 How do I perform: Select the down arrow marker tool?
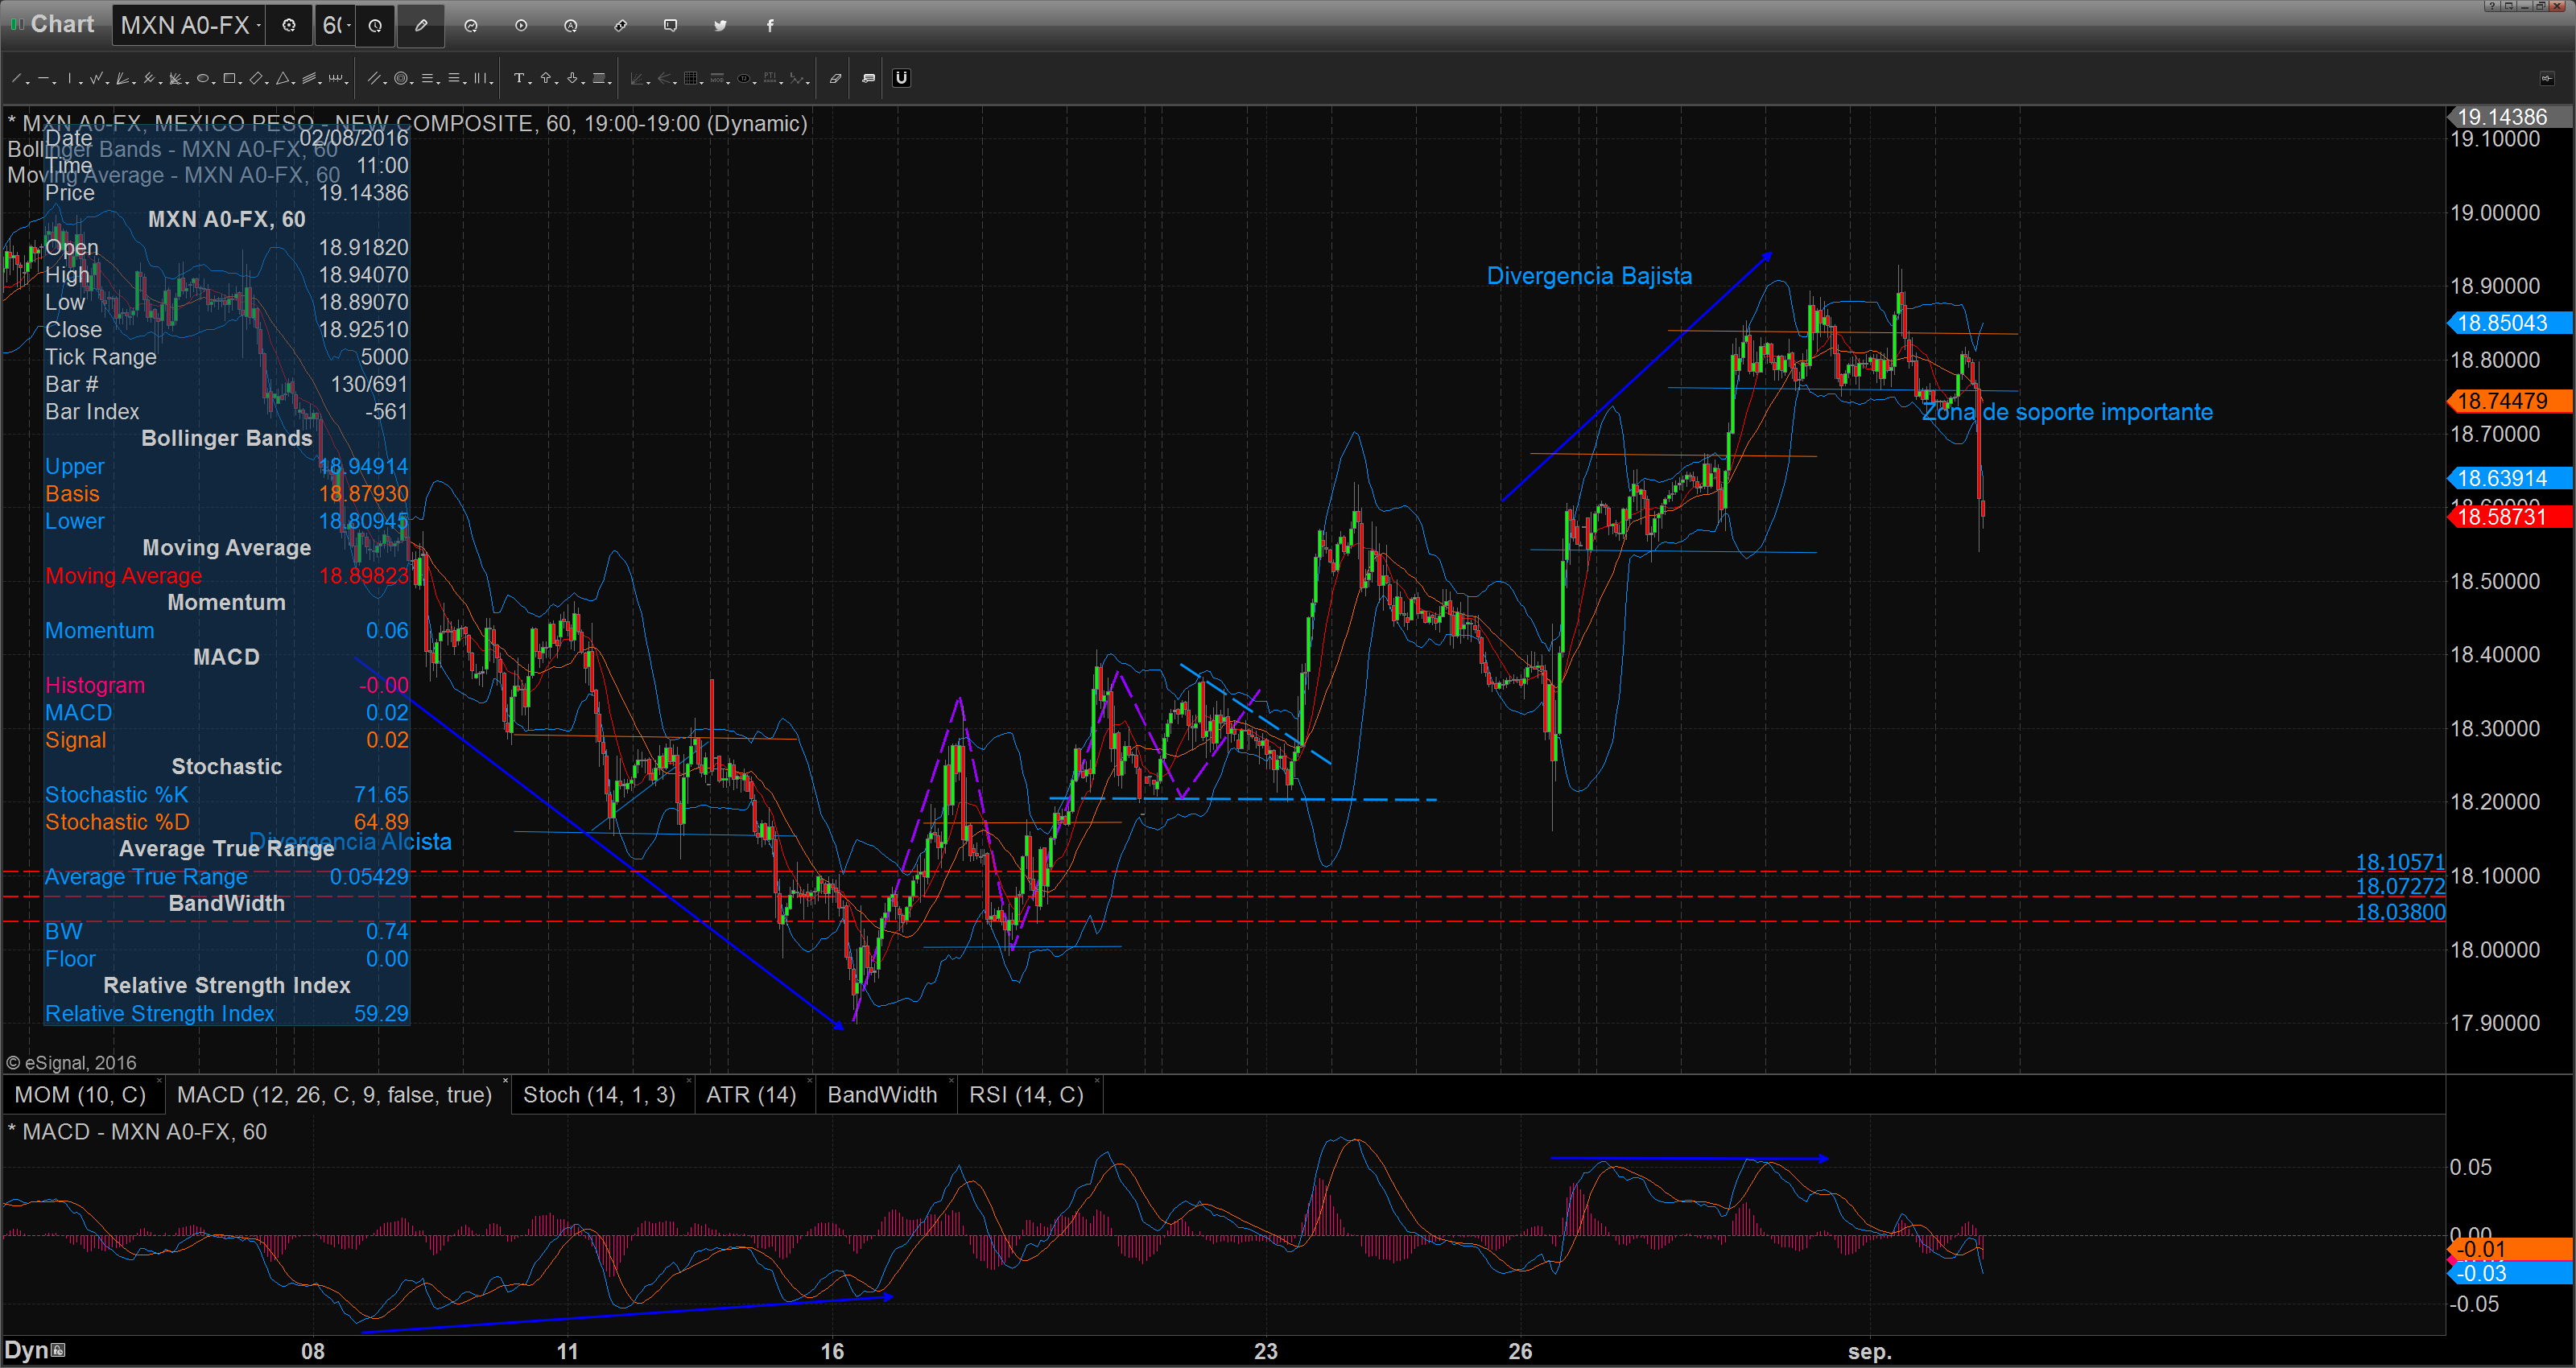pyautogui.click(x=573, y=78)
